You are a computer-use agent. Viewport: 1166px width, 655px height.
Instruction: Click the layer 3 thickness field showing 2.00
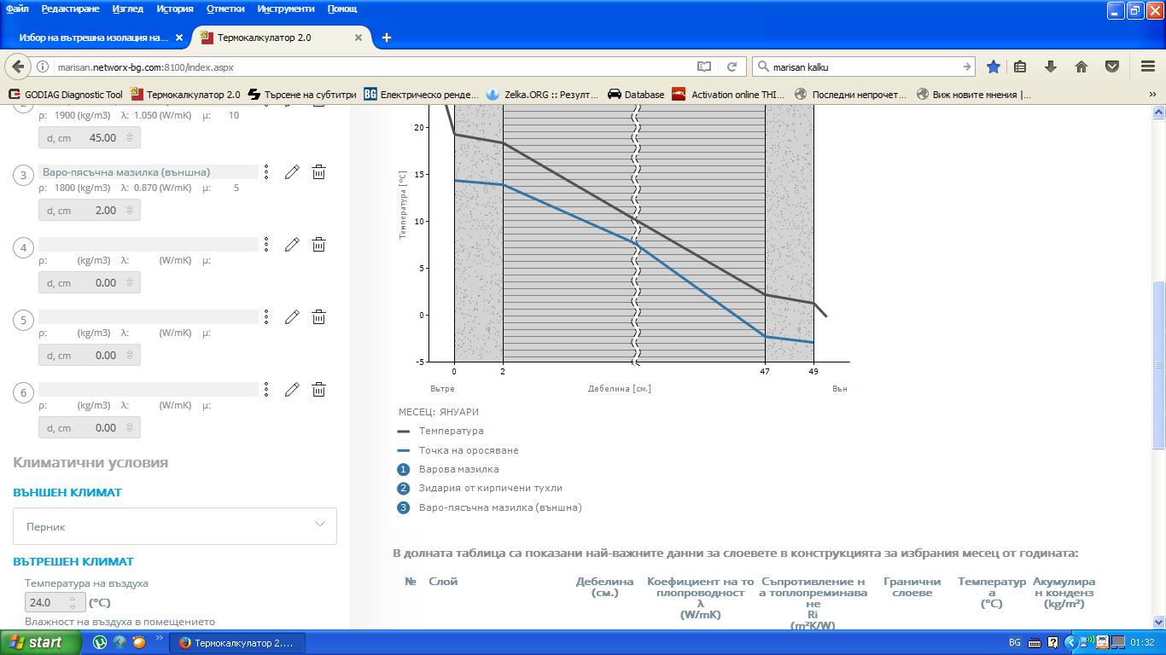(90, 211)
